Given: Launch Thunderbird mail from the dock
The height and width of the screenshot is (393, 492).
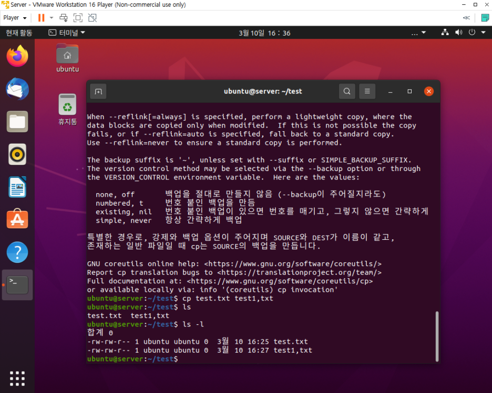Looking at the screenshot, I should pos(17,89).
